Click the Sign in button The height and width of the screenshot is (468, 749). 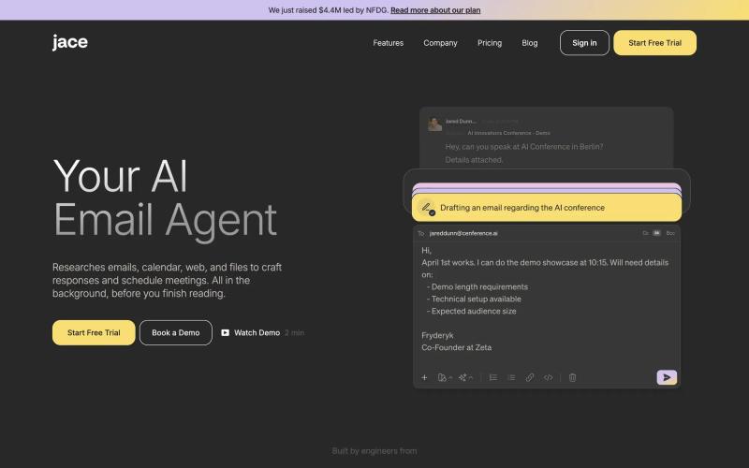[x=584, y=43]
